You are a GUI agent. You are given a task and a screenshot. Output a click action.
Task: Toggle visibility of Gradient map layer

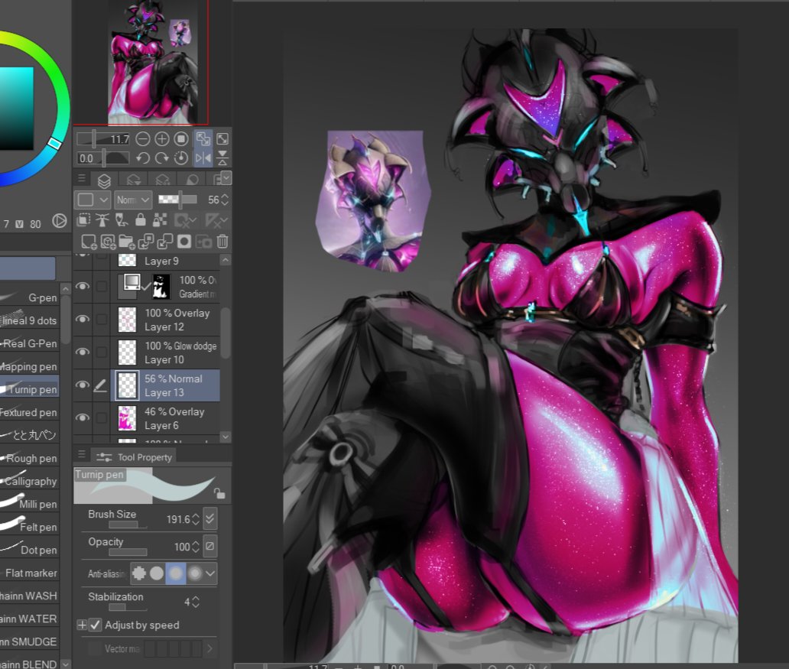coord(82,286)
